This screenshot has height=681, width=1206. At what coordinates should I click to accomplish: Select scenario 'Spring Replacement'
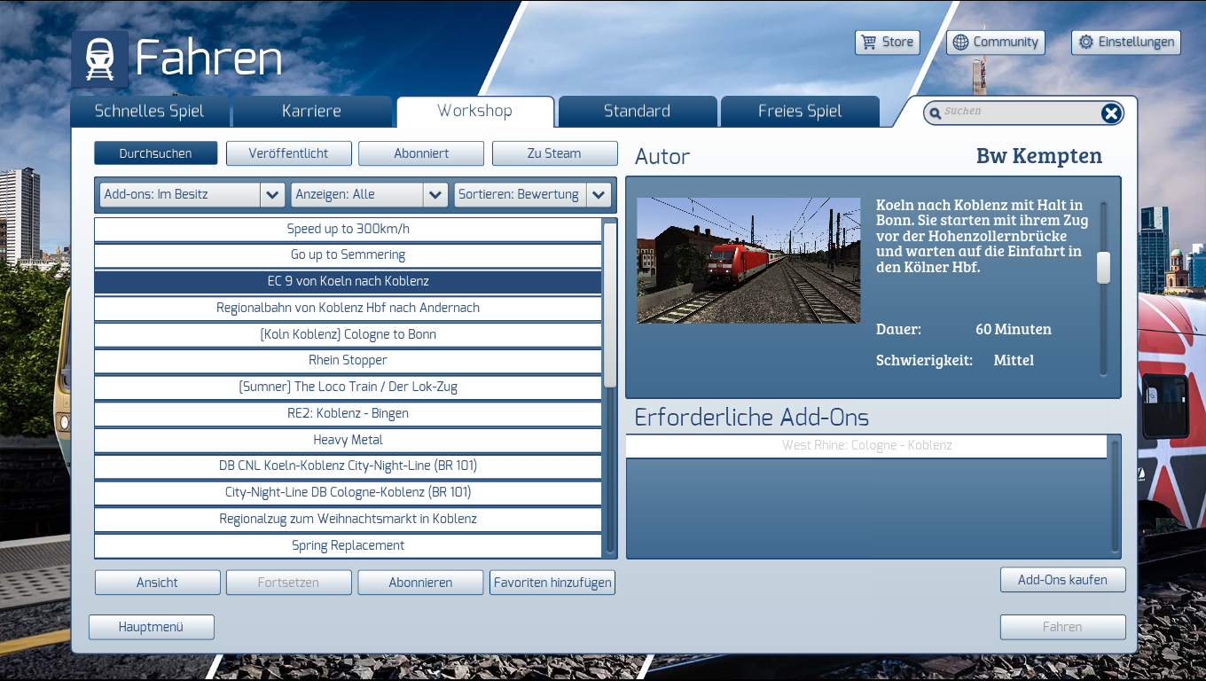pos(348,546)
